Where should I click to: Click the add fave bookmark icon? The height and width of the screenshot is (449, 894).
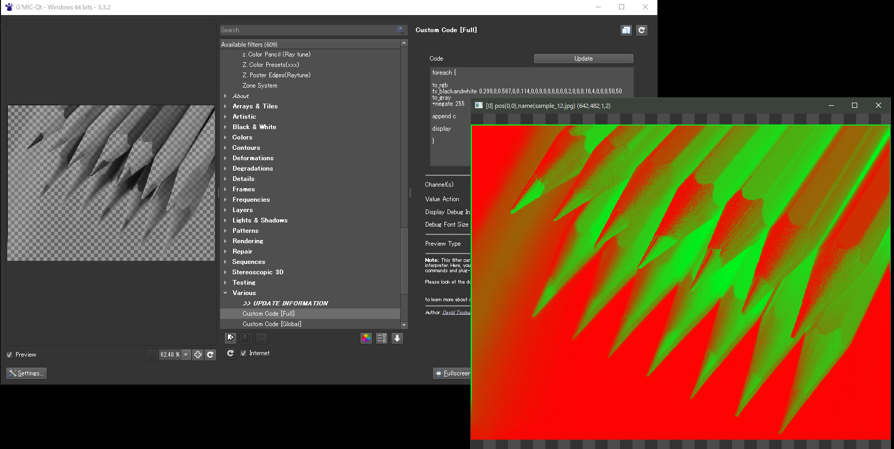pyautogui.click(x=230, y=338)
